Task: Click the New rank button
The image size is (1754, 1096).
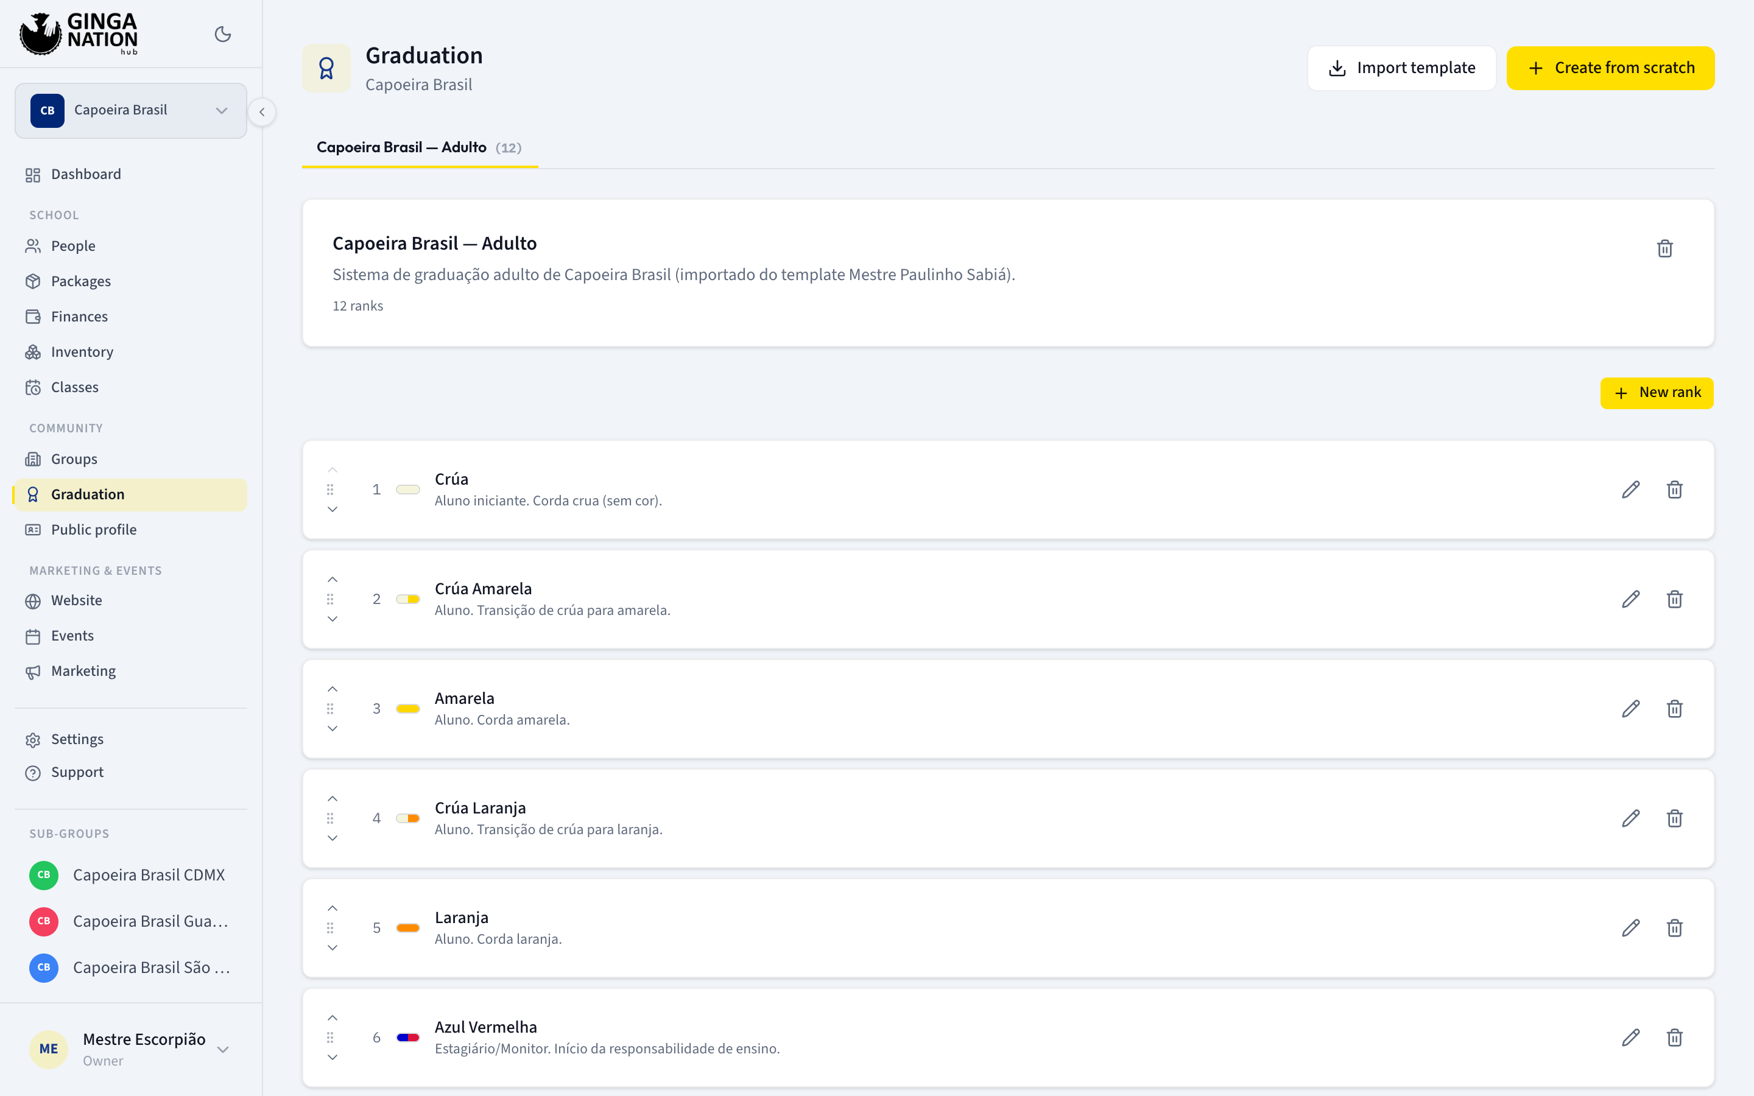Action: 1657,393
